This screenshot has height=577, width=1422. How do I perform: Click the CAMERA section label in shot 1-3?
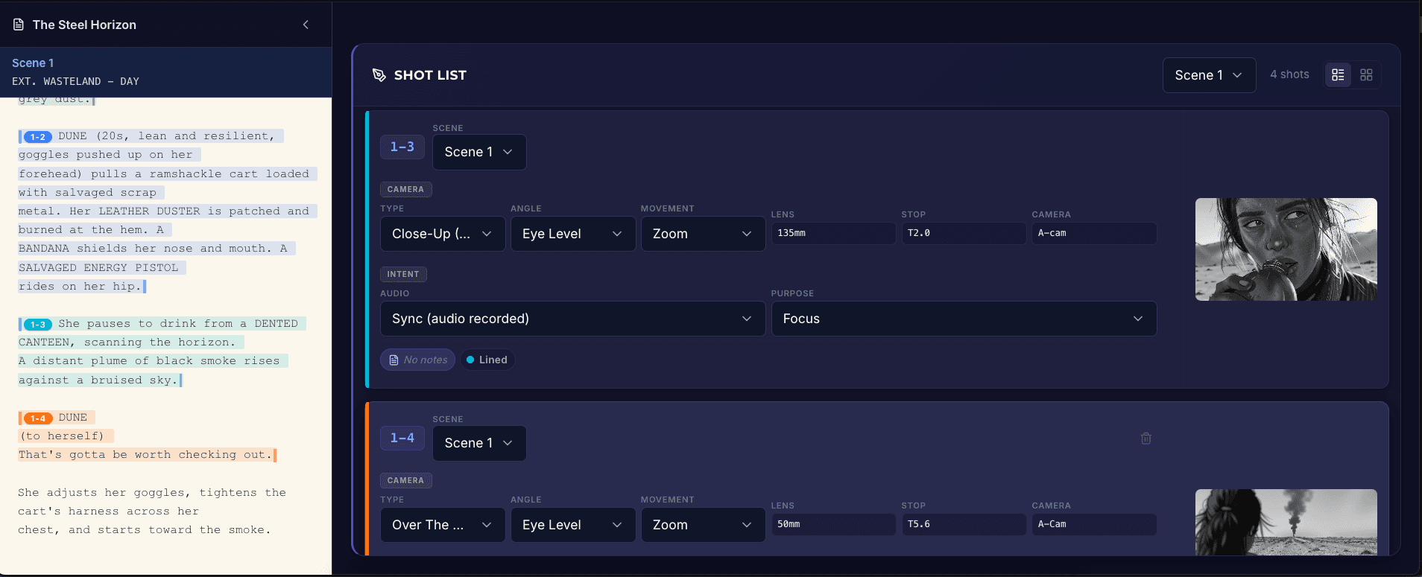coord(405,189)
